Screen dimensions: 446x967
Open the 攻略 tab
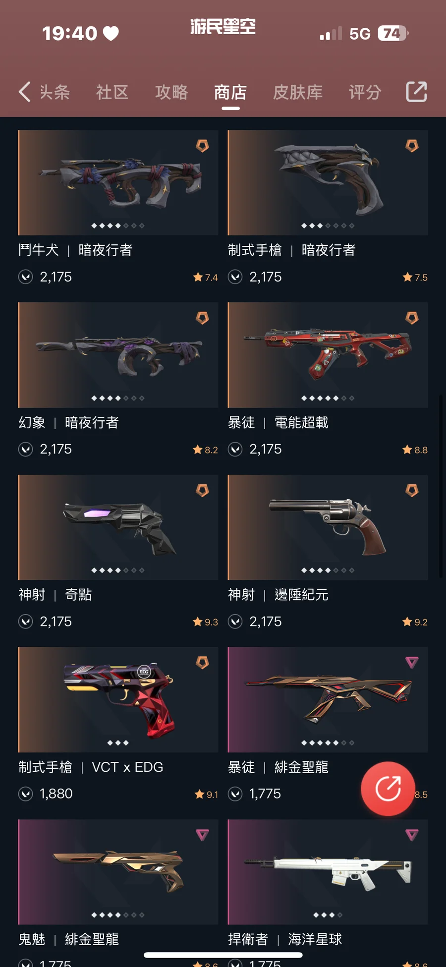coord(171,92)
